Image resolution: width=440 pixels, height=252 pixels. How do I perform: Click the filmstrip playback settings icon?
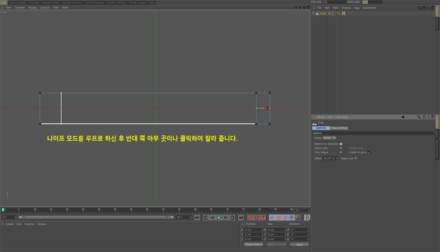(x=307, y=218)
